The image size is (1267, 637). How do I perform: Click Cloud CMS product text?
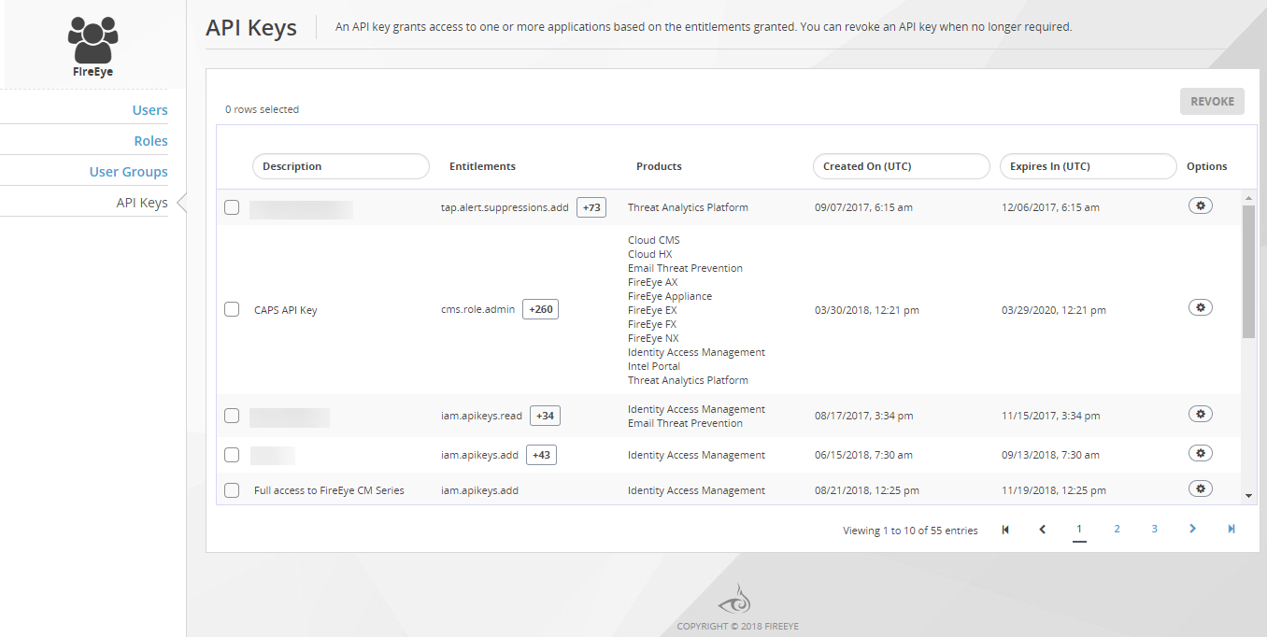[x=654, y=240]
